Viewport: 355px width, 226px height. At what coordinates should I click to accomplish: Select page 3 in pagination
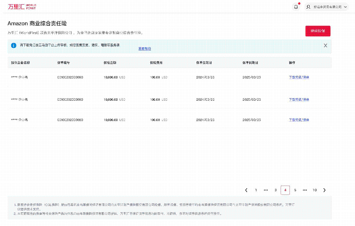(275, 190)
